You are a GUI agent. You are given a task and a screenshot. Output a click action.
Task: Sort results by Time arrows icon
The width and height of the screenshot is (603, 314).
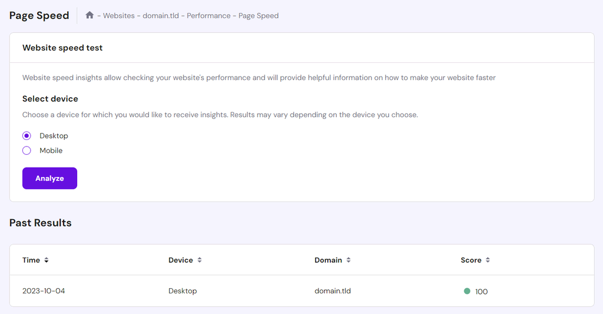point(46,260)
